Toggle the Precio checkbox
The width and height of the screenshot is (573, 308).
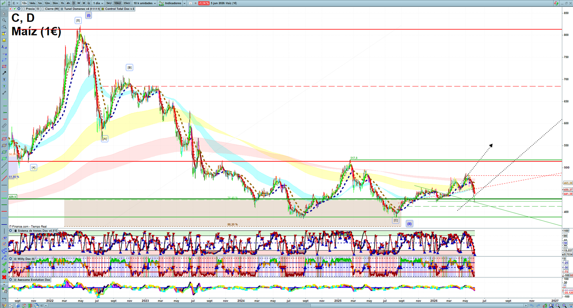coord(24,9)
